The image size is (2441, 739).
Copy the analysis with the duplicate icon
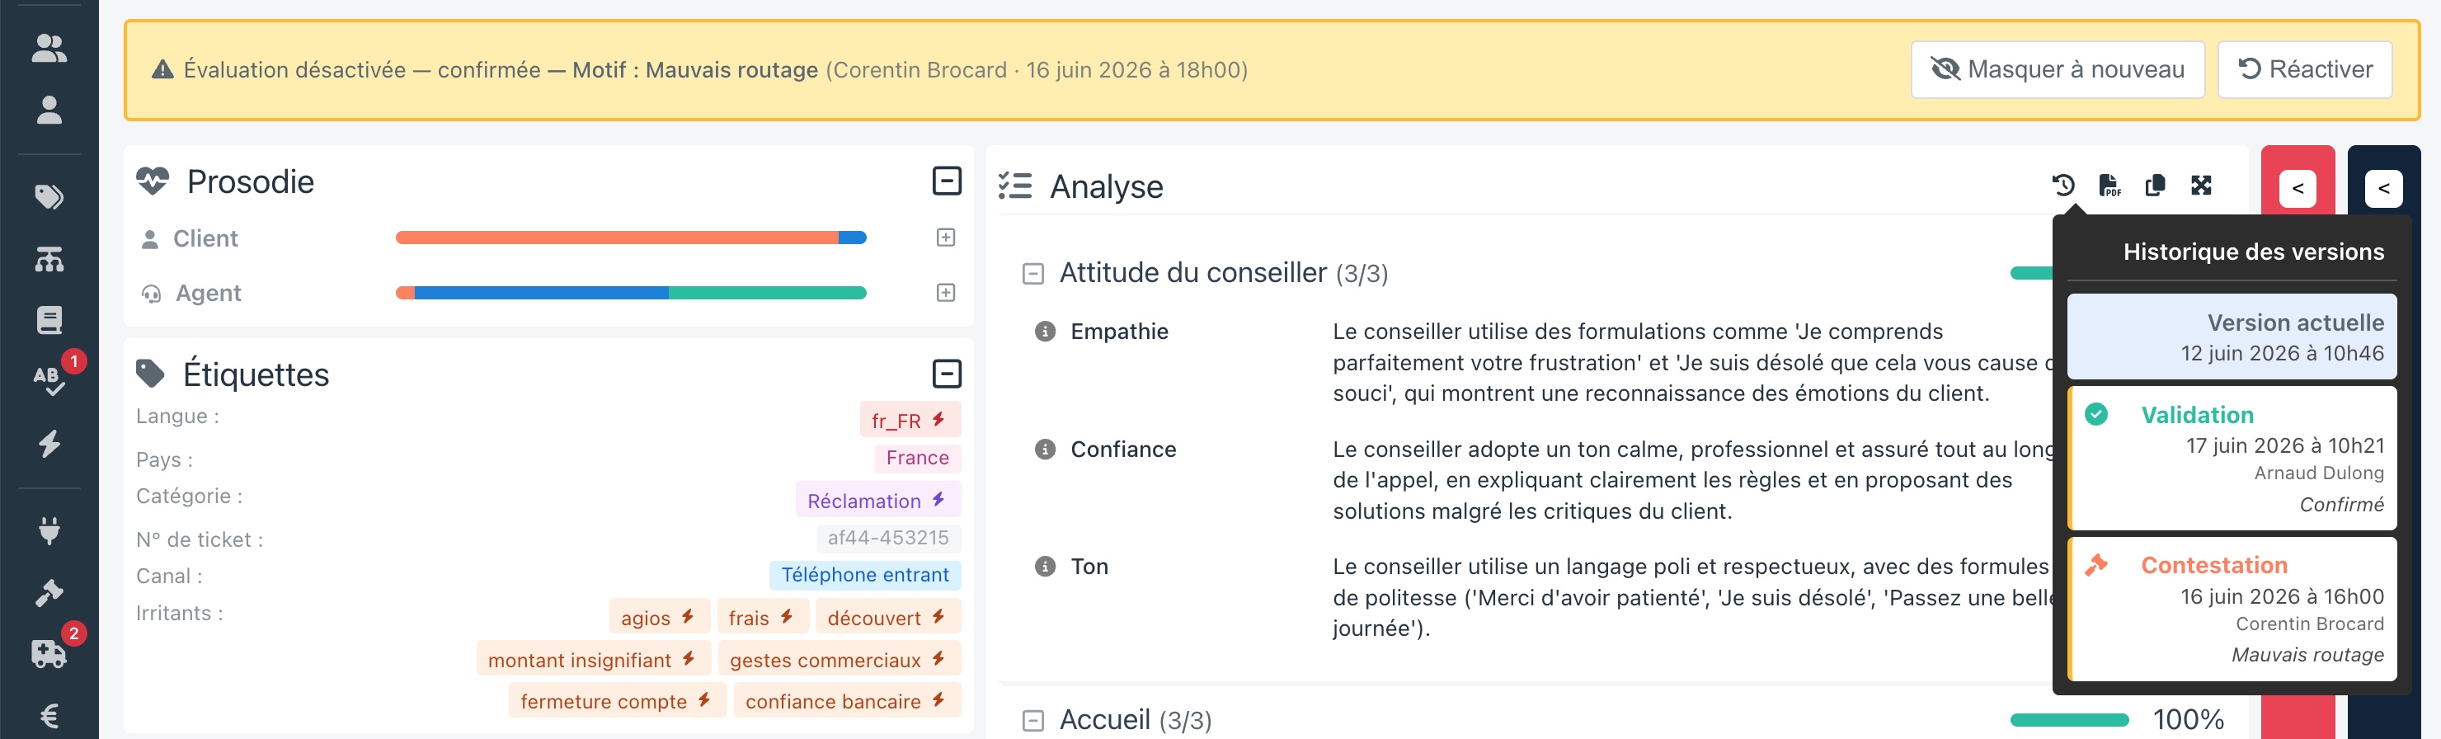tap(2155, 185)
